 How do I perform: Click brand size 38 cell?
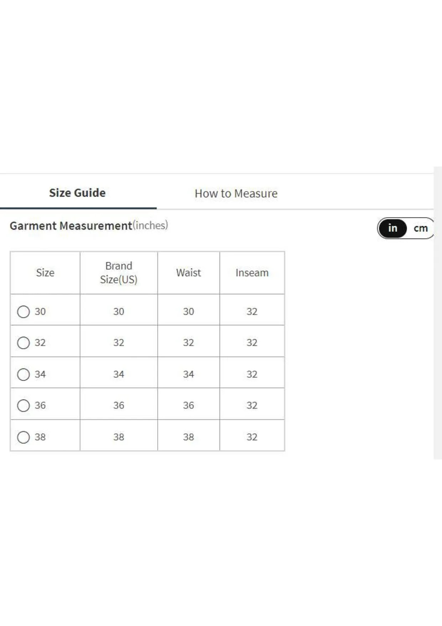[x=119, y=437]
